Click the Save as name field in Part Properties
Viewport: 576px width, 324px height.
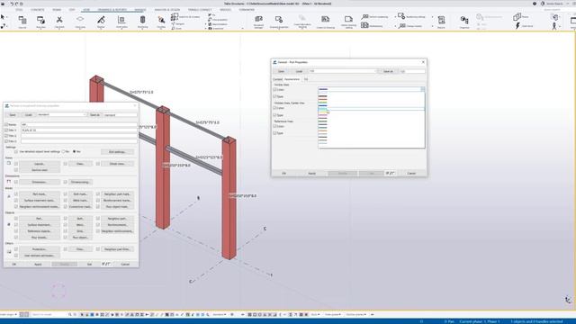point(412,71)
